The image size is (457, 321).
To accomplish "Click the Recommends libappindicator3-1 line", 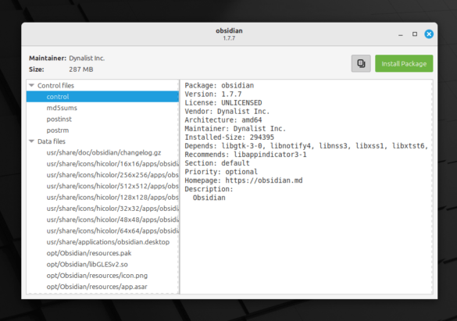I will coord(246,155).
